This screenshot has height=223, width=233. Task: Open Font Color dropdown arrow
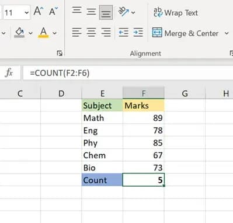55,33
